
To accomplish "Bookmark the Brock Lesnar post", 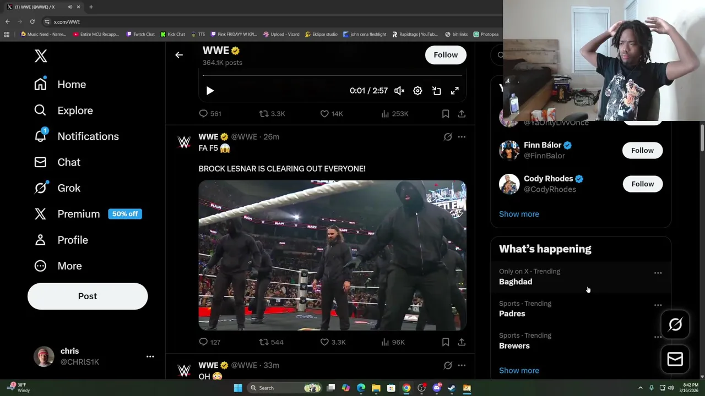I will [446, 342].
